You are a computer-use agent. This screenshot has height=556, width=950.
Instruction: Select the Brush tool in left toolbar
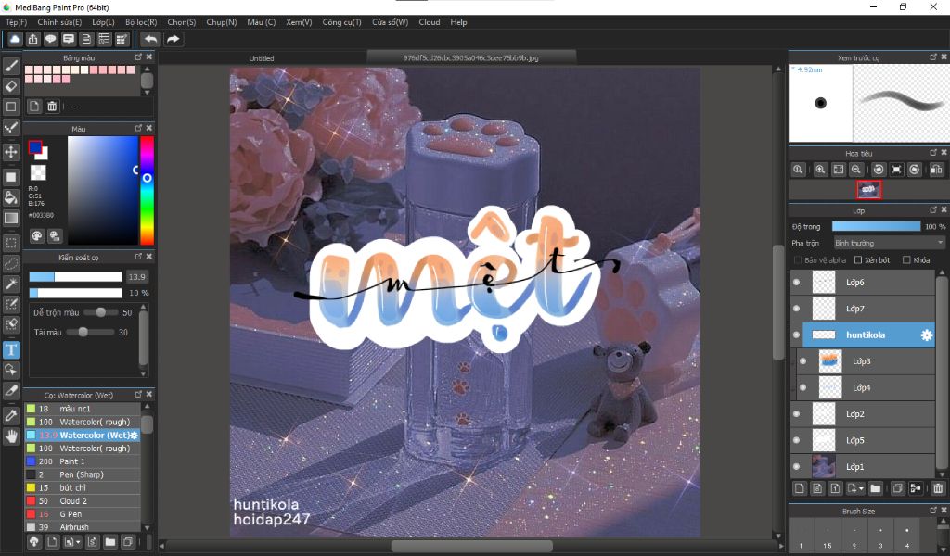11,66
